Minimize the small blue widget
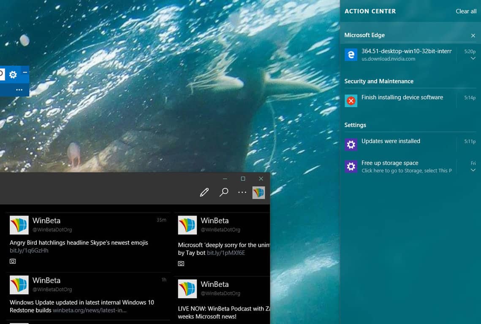This screenshot has width=481, height=324. tap(25, 72)
